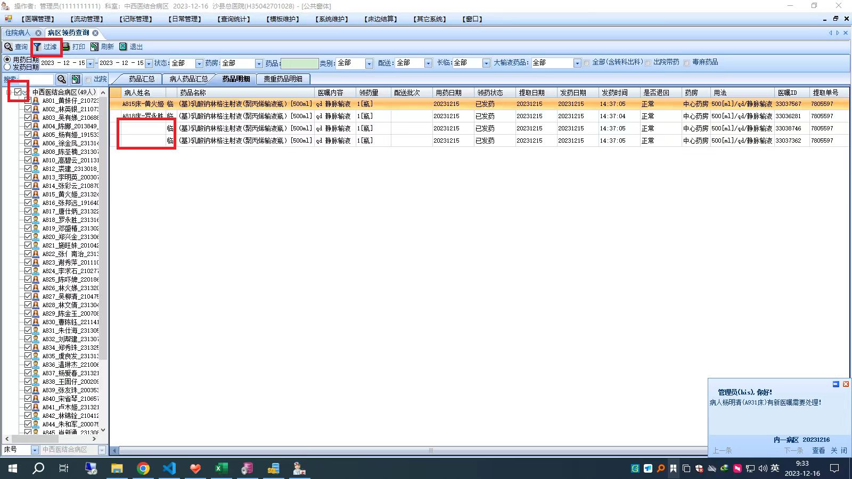Toggle the 出院带药 checkbox
Viewport: 852px width, 479px height.
pos(648,63)
